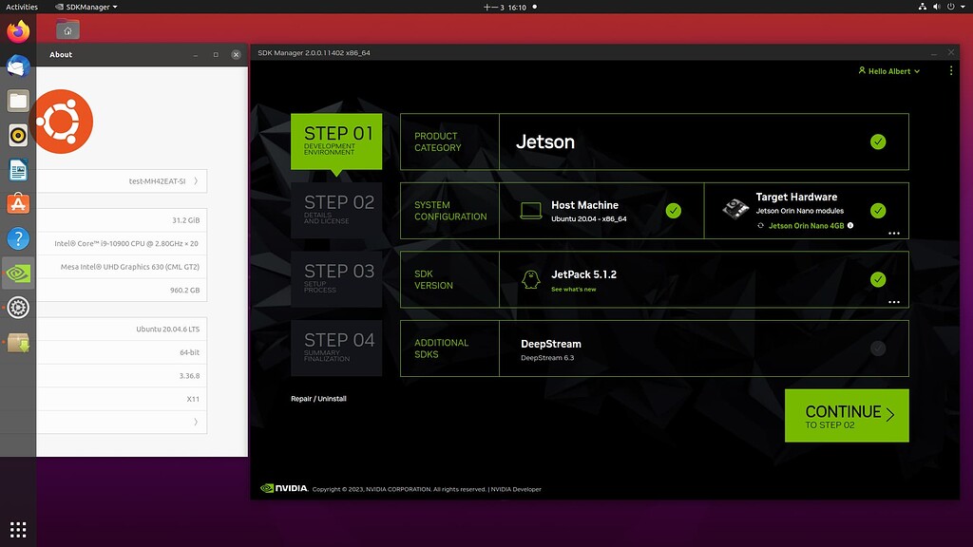
Task: Deselect the Host Machine checkmark
Action: pyautogui.click(x=675, y=211)
